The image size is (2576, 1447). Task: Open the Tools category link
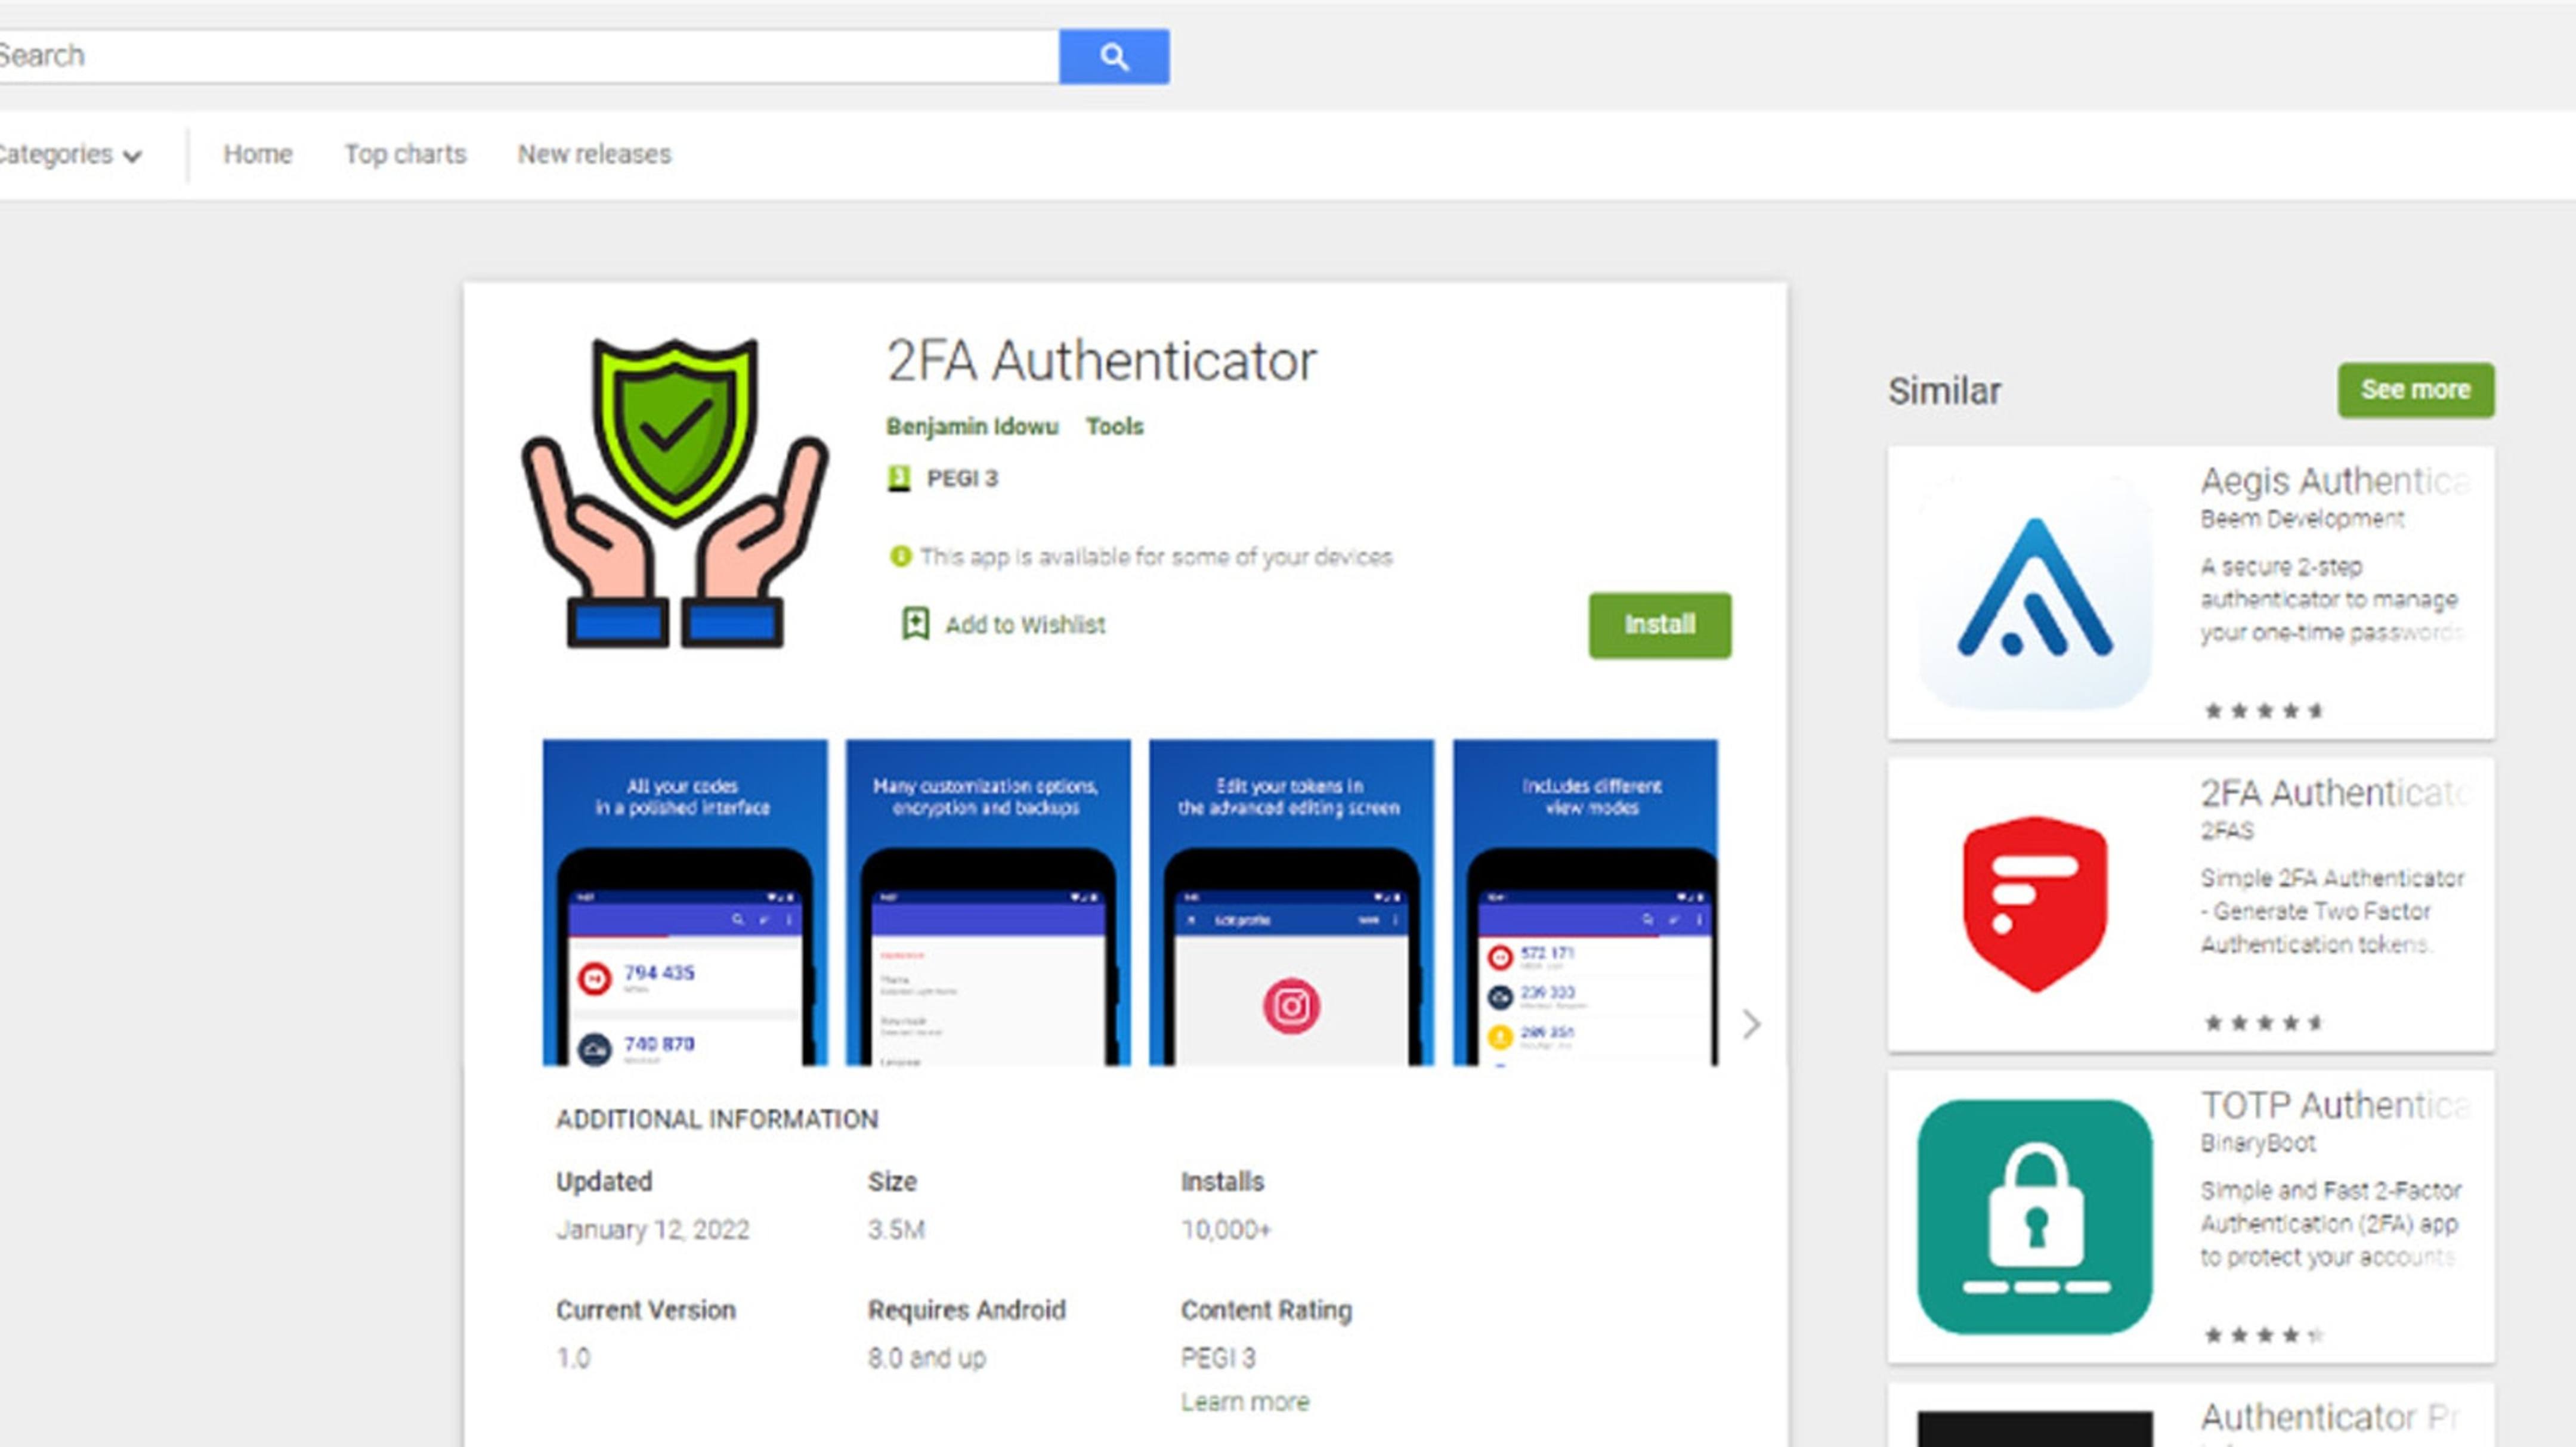point(1114,426)
